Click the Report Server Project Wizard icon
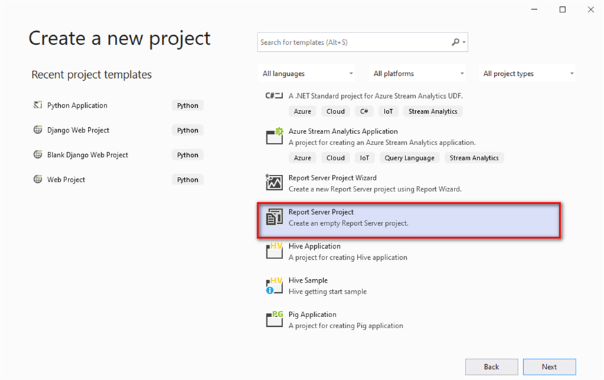 [275, 182]
